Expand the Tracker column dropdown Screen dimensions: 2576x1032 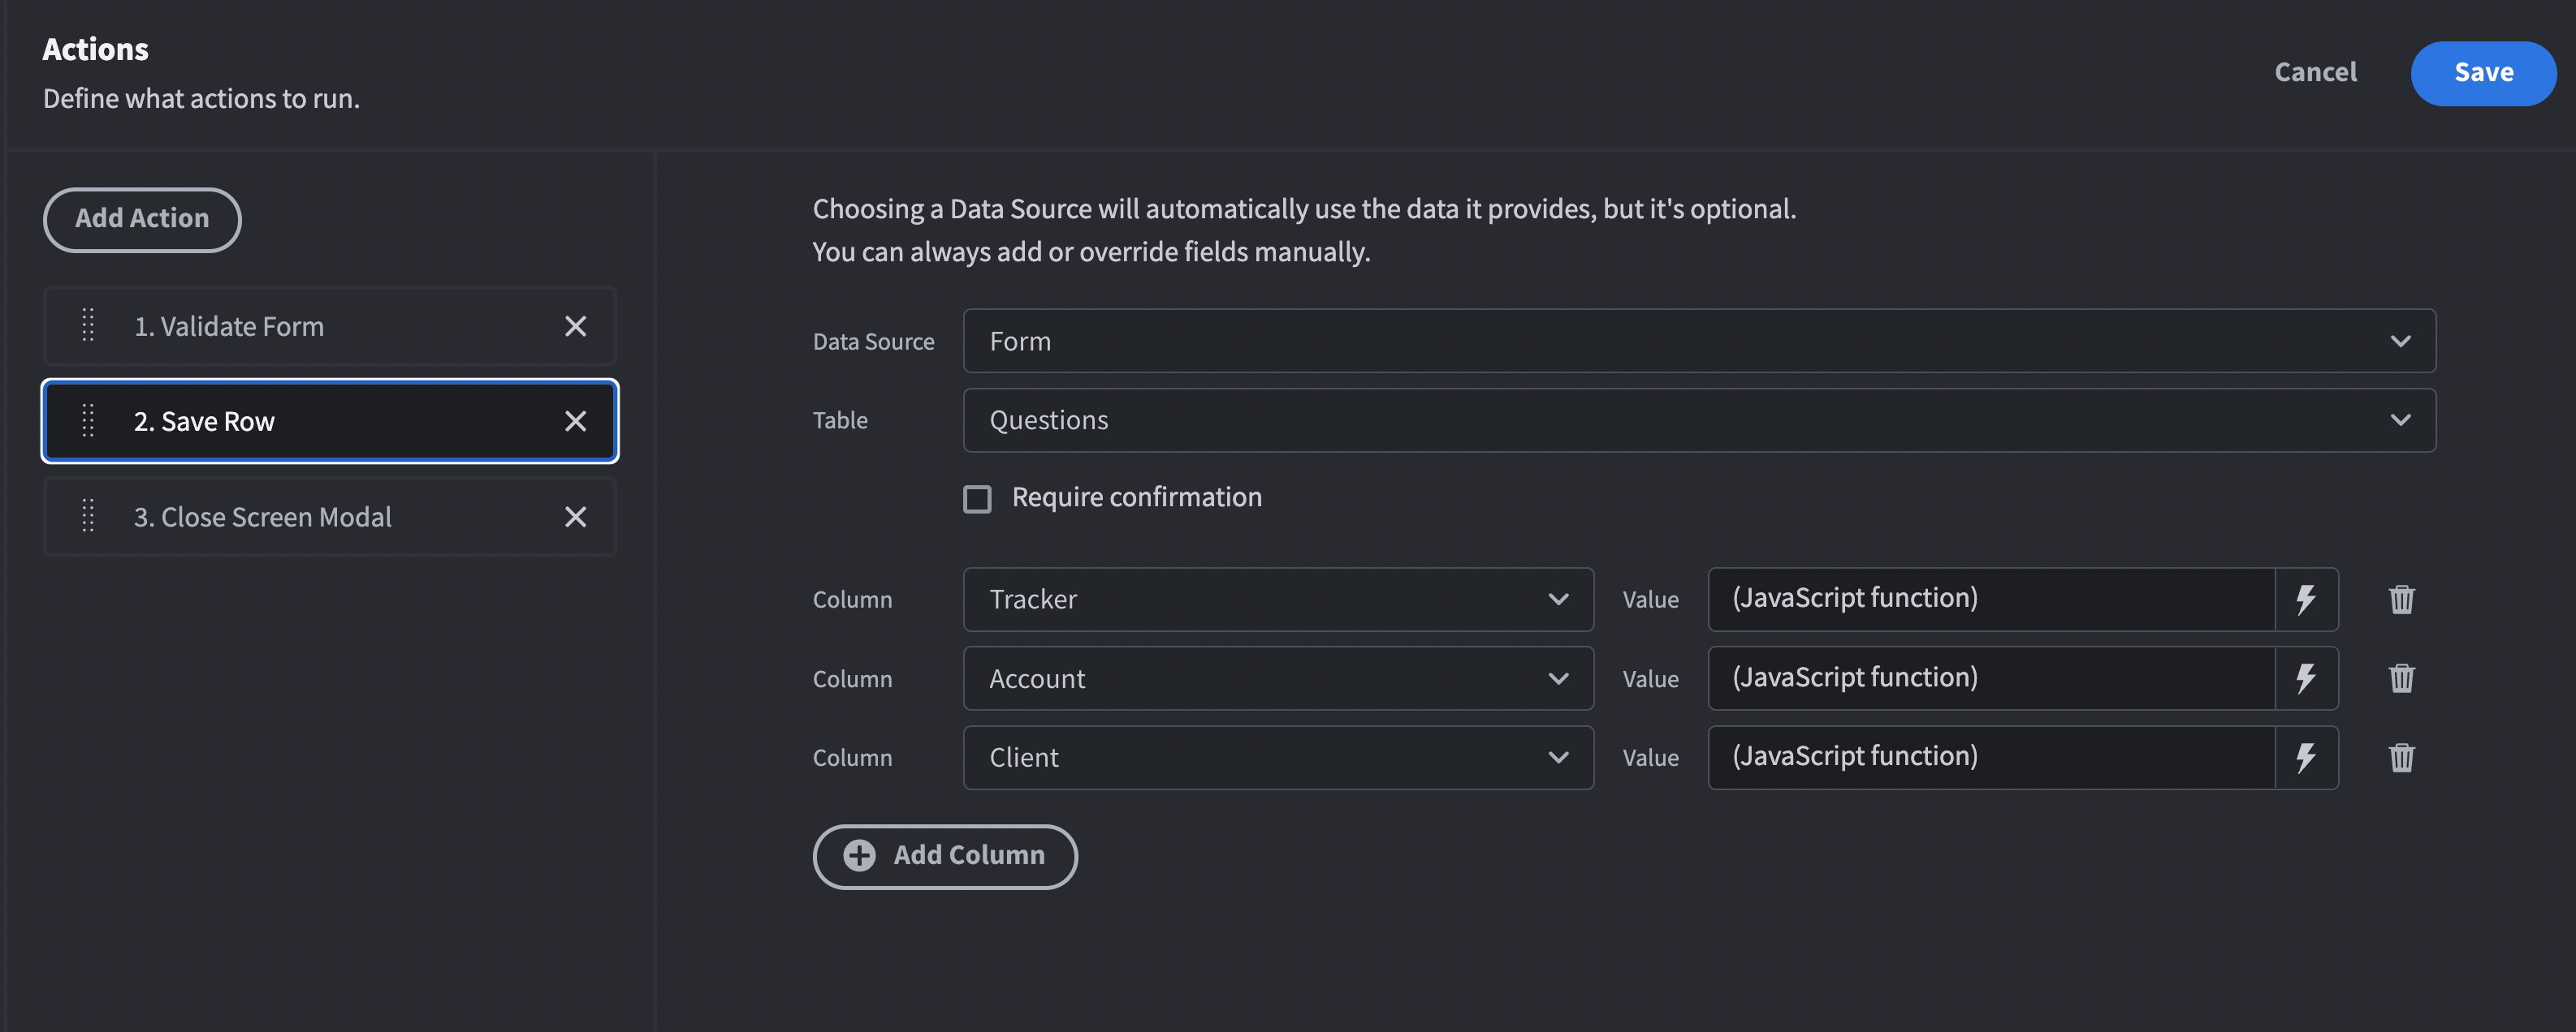pyautogui.click(x=1277, y=600)
